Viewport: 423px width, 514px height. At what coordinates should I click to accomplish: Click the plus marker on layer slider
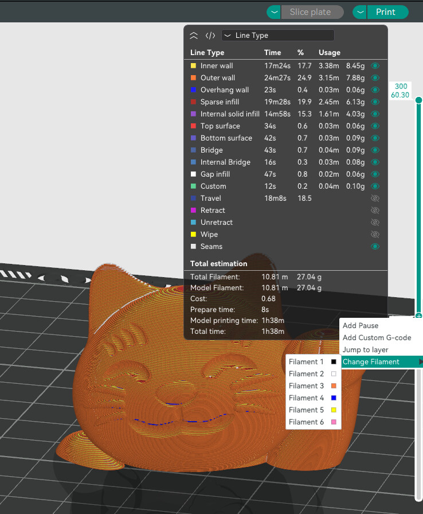(x=418, y=316)
